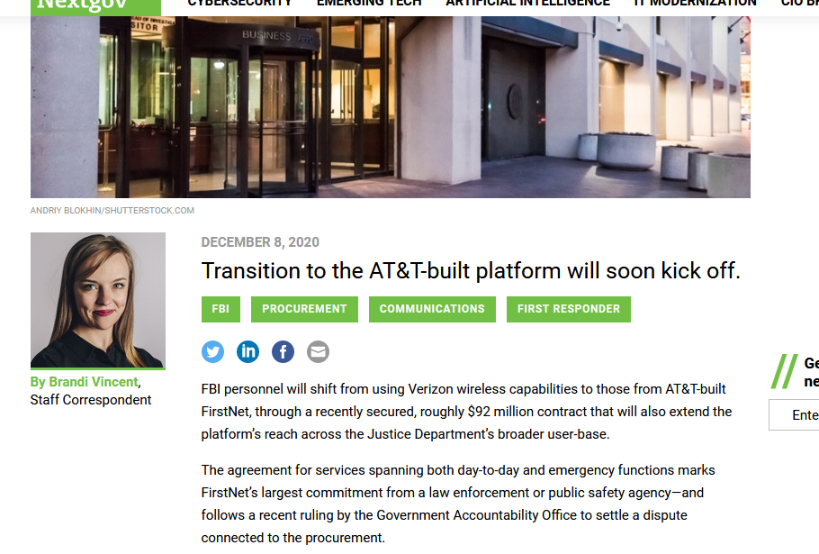Open the Cybersecurity nav section
819x554 pixels.
click(x=239, y=4)
